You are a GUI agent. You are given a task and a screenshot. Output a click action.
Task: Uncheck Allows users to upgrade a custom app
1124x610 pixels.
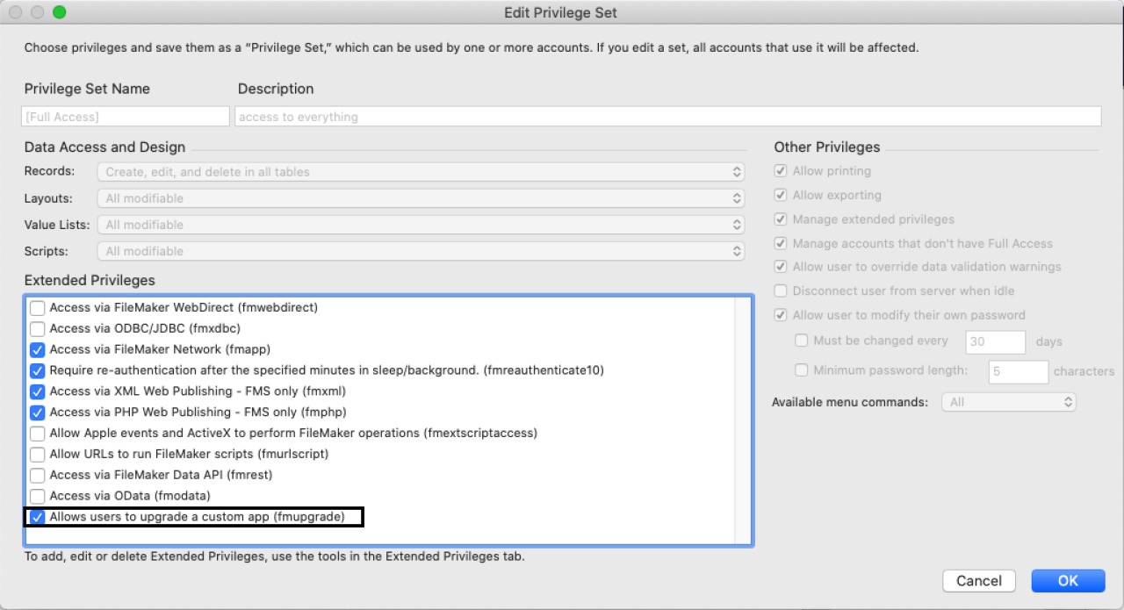coord(38,518)
